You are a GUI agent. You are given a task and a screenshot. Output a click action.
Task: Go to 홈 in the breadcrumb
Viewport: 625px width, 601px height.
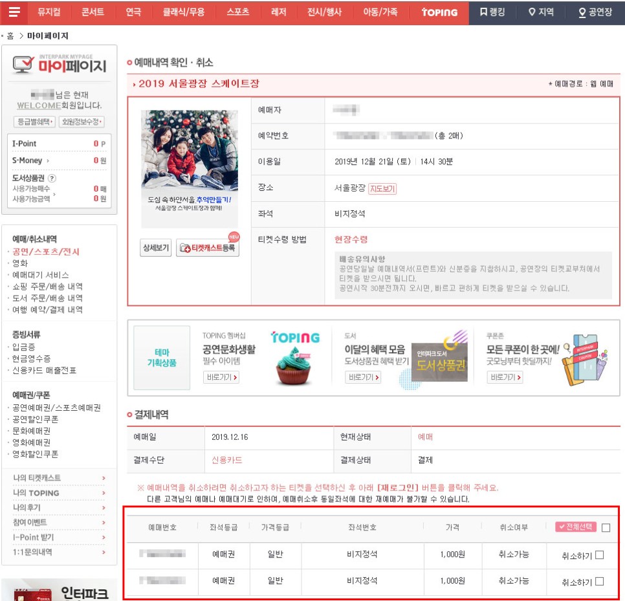10,36
